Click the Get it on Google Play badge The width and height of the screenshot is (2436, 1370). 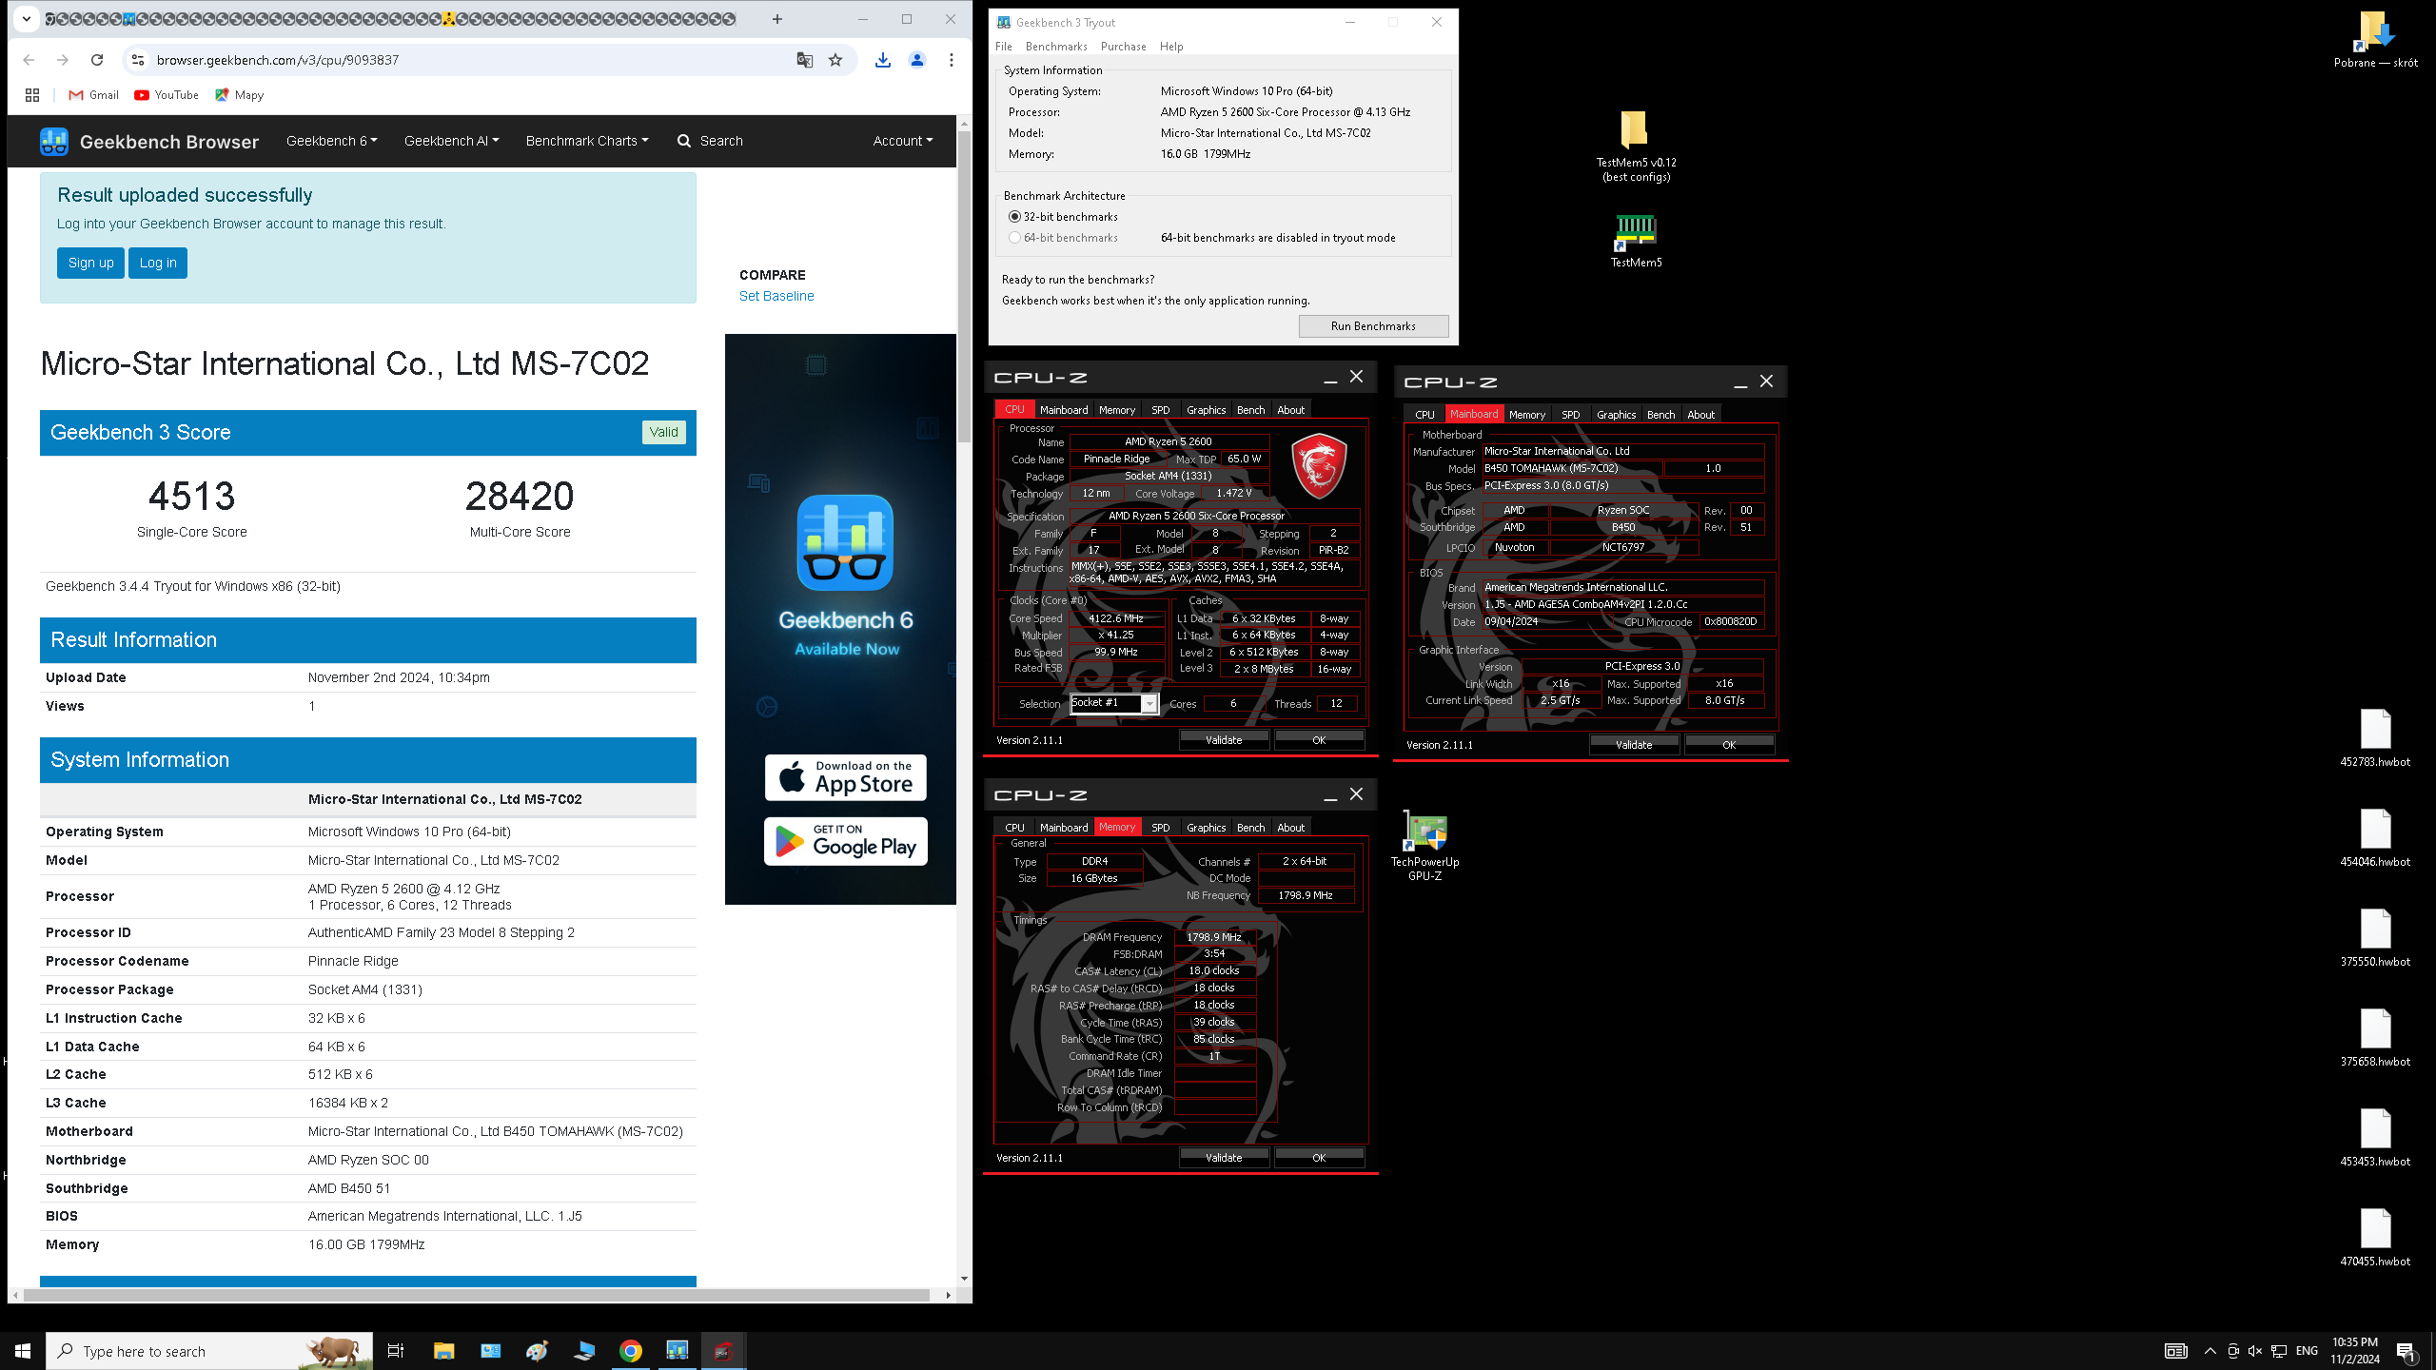(x=846, y=842)
